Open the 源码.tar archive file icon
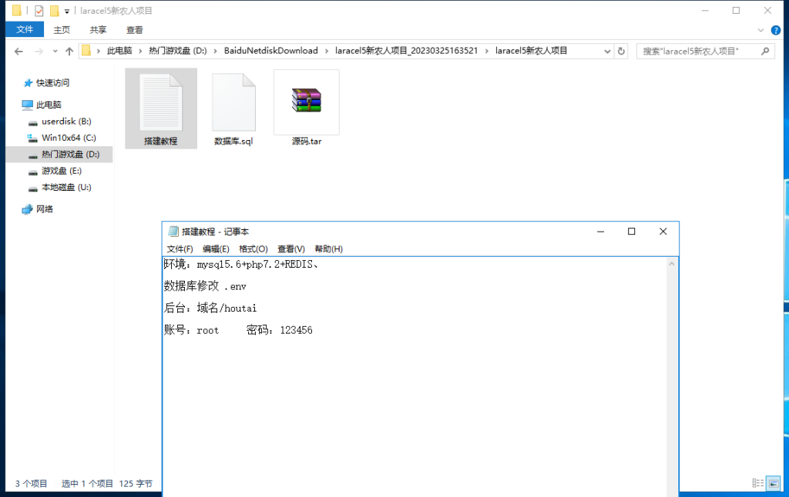 pos(306,102)
